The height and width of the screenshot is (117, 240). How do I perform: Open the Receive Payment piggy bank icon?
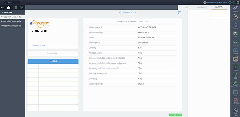pos(236,84)
